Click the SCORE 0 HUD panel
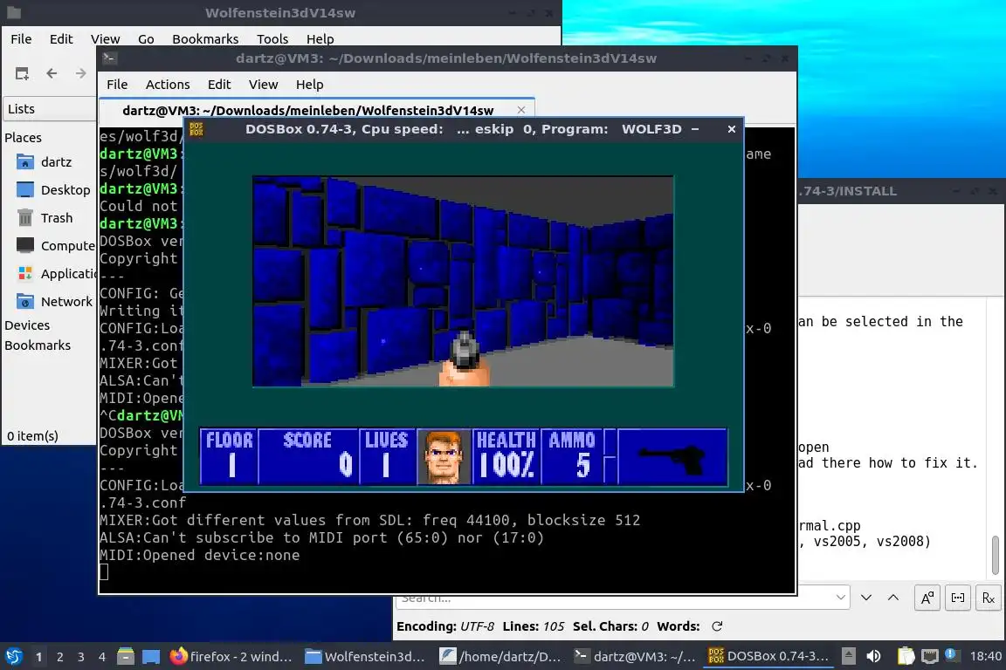 (x=308, y=456)
